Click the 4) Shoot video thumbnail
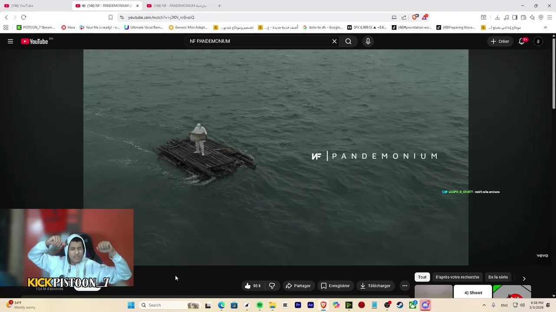The height and width of the screenshot is (312, 556). (473, 292)
